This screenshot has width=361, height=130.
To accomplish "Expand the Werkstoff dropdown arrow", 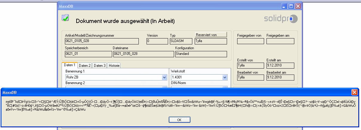I will tap(225, 78).
